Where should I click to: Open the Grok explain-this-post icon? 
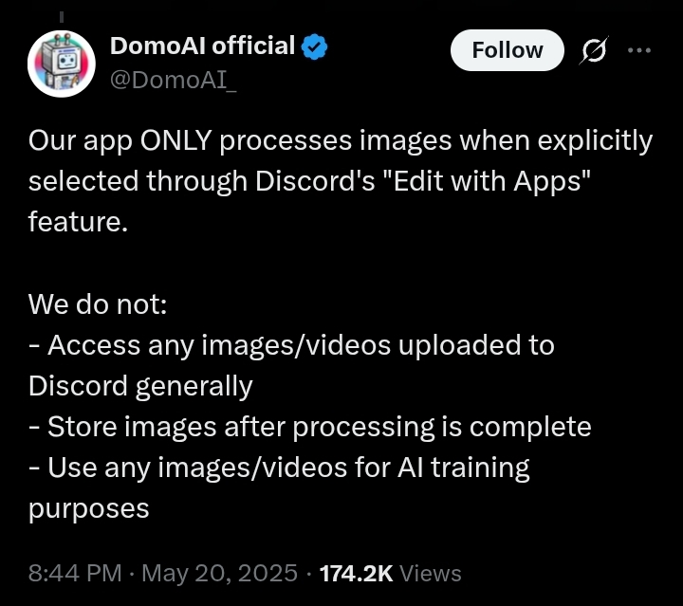[594, 50]
